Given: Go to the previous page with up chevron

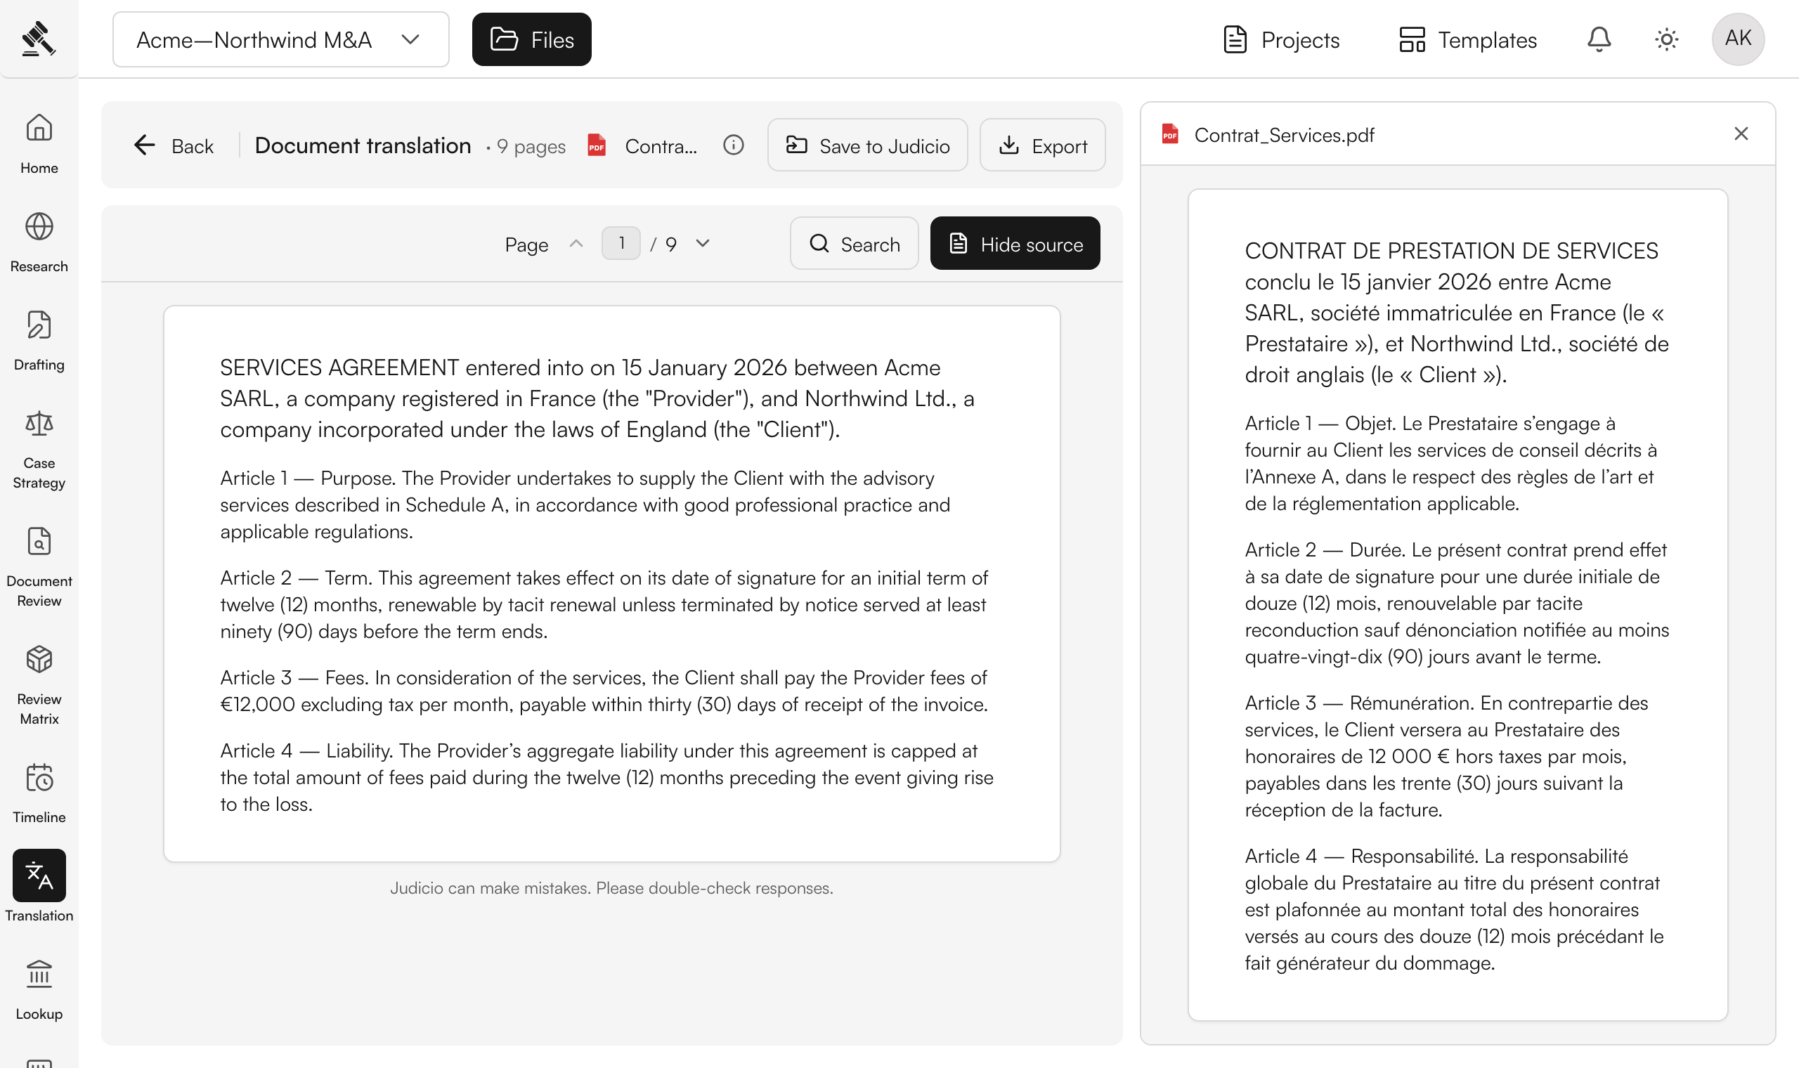Looking at the screenshot, I should (x=576, y=243).
